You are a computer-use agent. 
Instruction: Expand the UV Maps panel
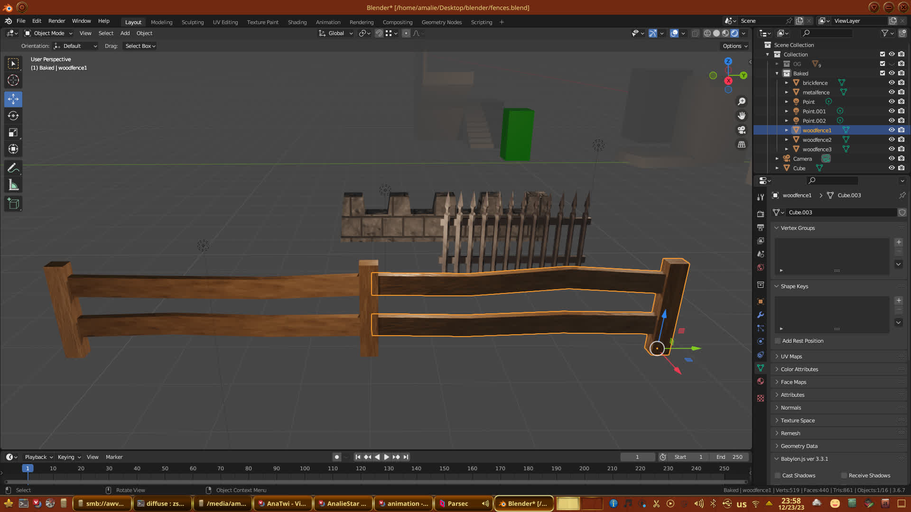[x=791, y=357]
